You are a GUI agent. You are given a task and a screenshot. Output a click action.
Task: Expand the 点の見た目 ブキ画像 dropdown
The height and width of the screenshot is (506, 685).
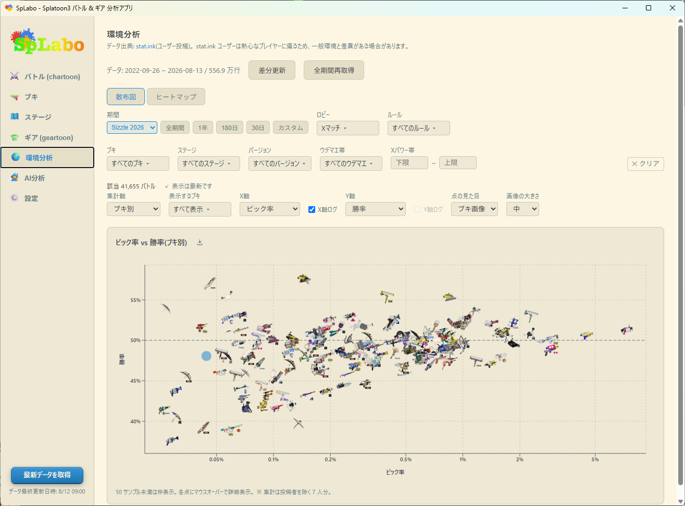tap(474, 209)
